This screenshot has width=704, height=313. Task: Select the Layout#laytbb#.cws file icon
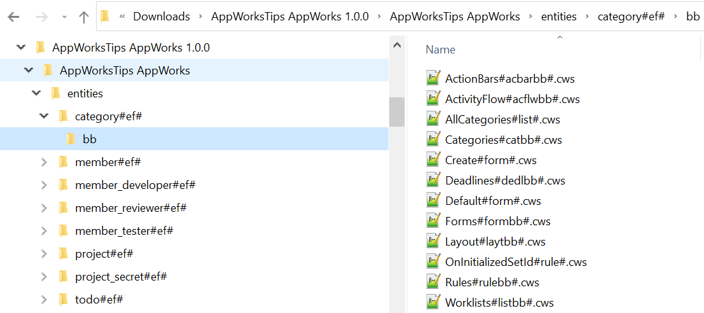[x=434, y=242]
